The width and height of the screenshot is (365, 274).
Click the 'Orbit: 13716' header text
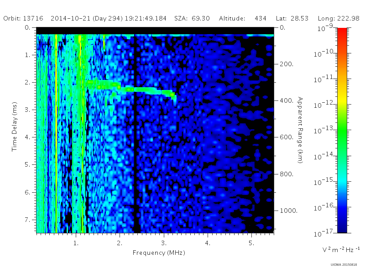tap(23, 18)
